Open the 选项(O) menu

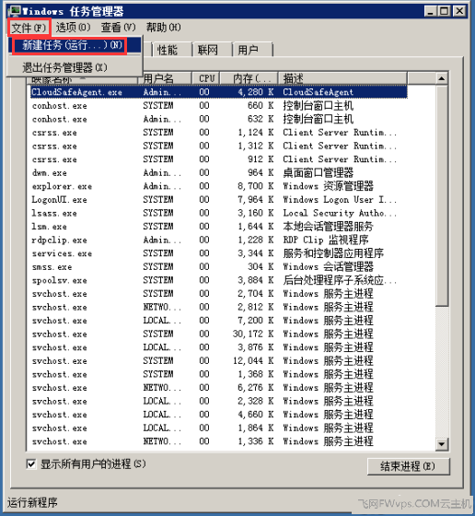(73, 28)
